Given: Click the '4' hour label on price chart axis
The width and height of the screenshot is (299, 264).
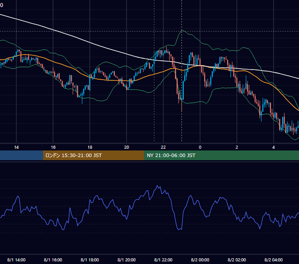Looking at the screenshot, I should 273,147.
